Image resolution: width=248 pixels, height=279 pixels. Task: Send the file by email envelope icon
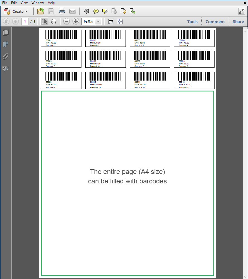click(73, 11)
